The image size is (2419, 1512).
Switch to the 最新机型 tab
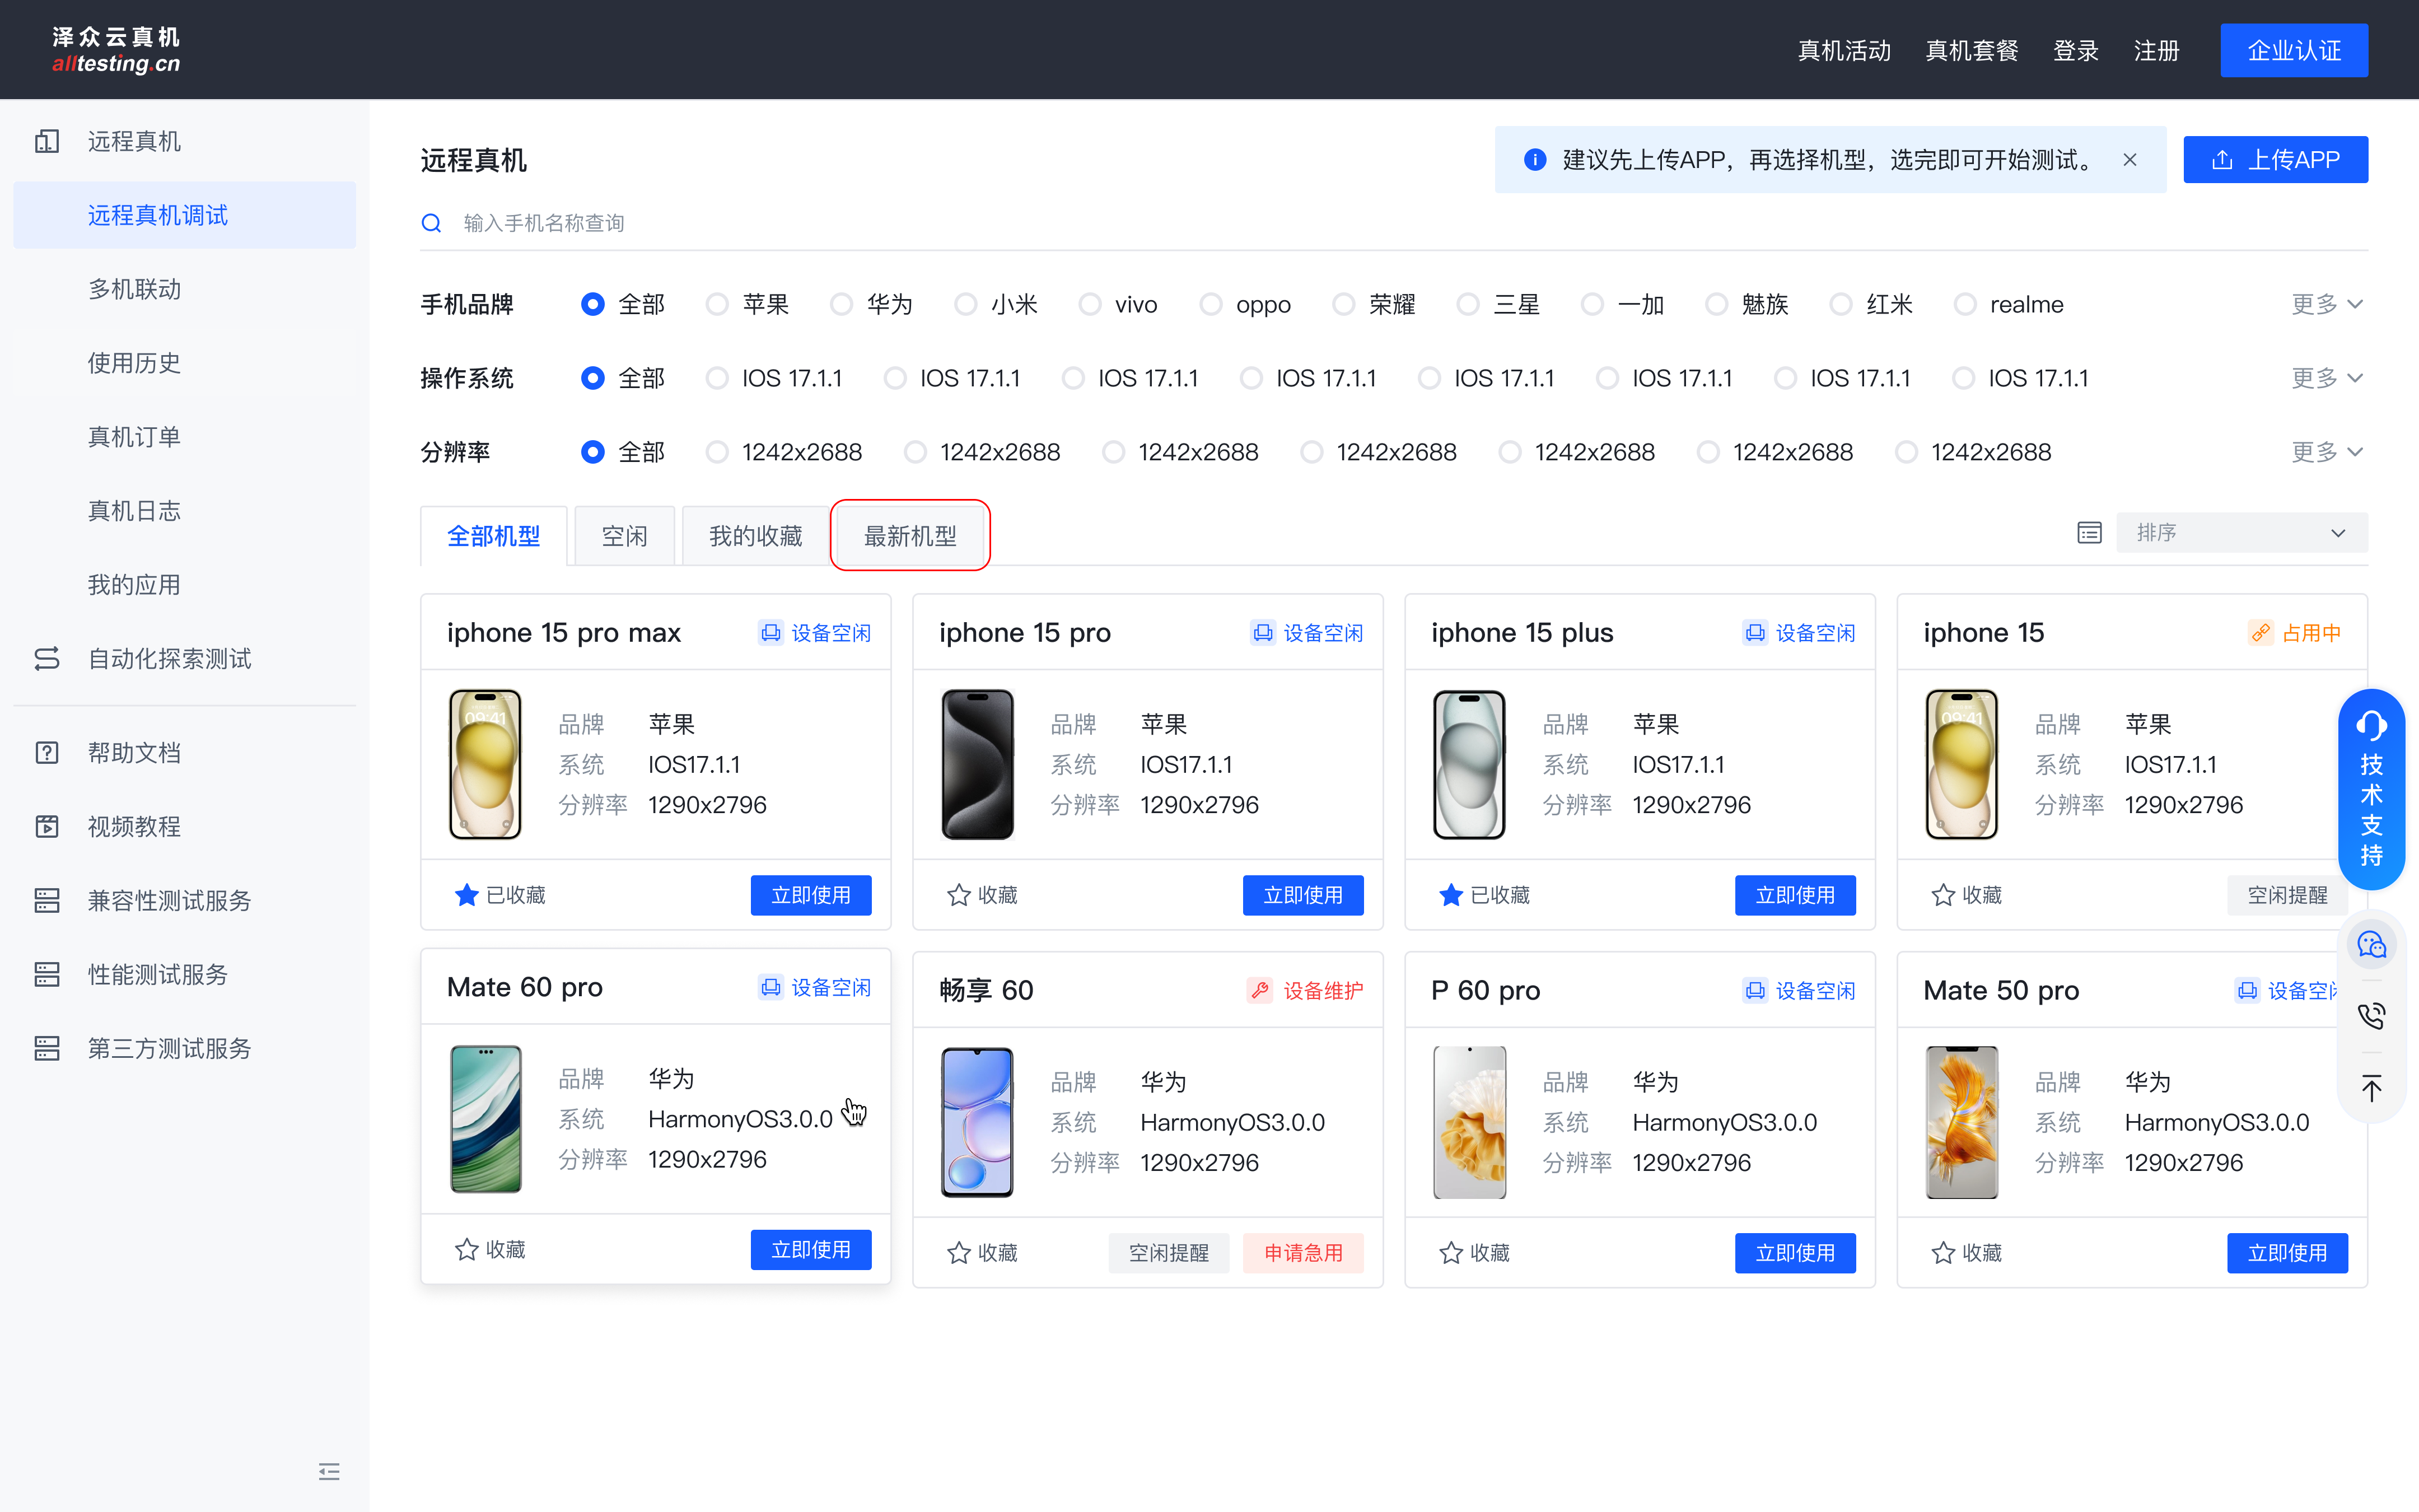pos(909,536)
